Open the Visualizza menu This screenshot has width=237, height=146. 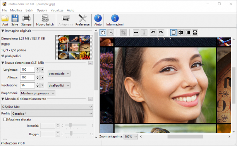tap(57, 10)
